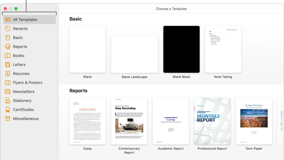This screenshot has width=284, height=160.
Task: Click the green zoom window button
Action: coord(16,9)
